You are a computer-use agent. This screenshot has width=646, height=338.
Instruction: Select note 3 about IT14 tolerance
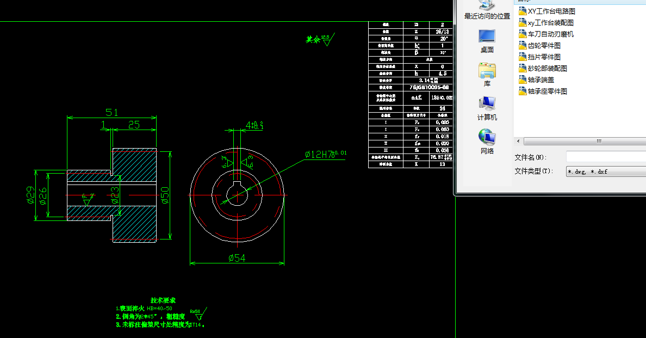(x=160, y=325)
